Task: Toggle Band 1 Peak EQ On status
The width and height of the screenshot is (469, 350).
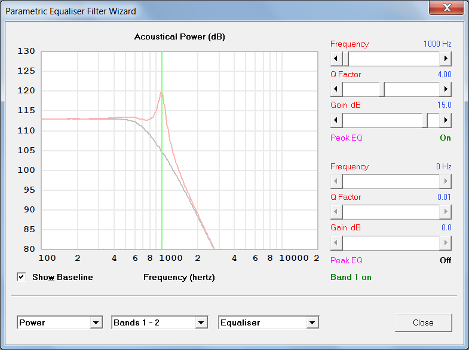Action: coord(445,138)
